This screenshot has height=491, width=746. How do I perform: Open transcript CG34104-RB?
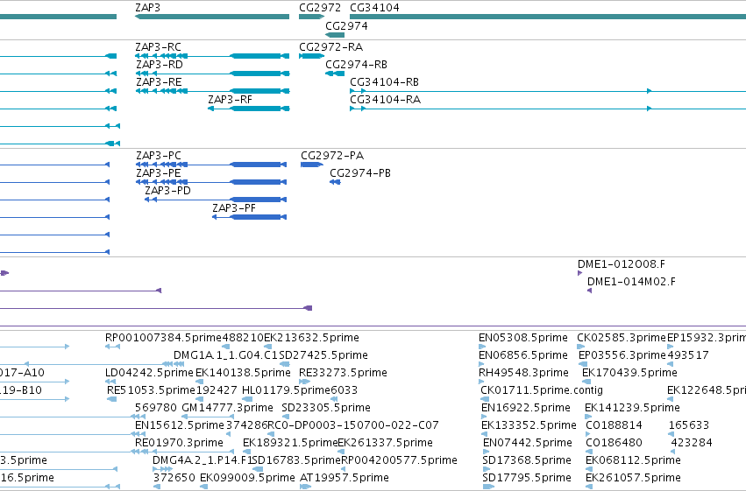click(385, 82)
